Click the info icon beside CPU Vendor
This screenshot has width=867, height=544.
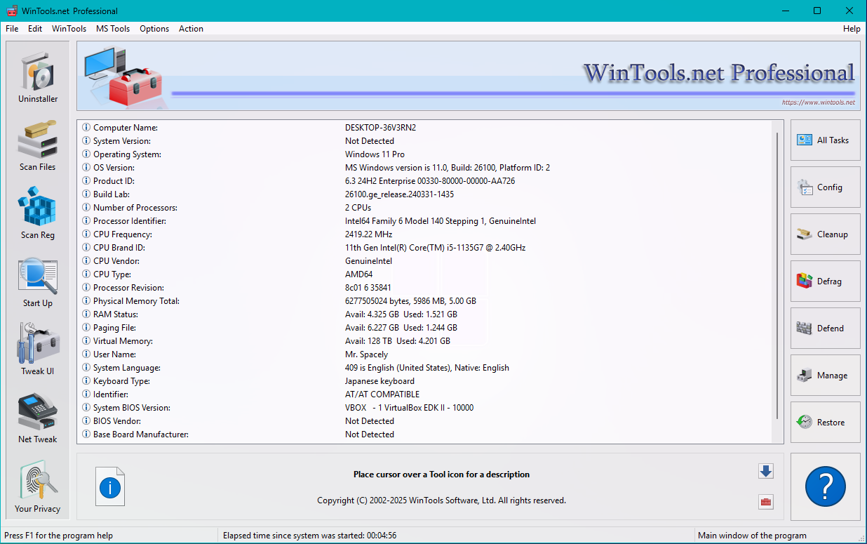pyautogui.click(x=86, y=261)
